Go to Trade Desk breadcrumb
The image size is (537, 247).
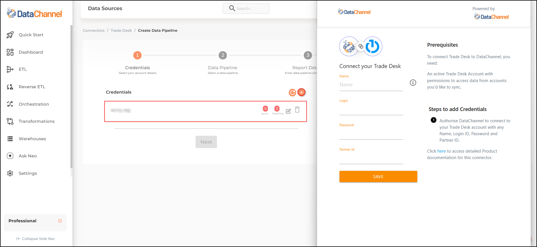click(x=121, y=30)
